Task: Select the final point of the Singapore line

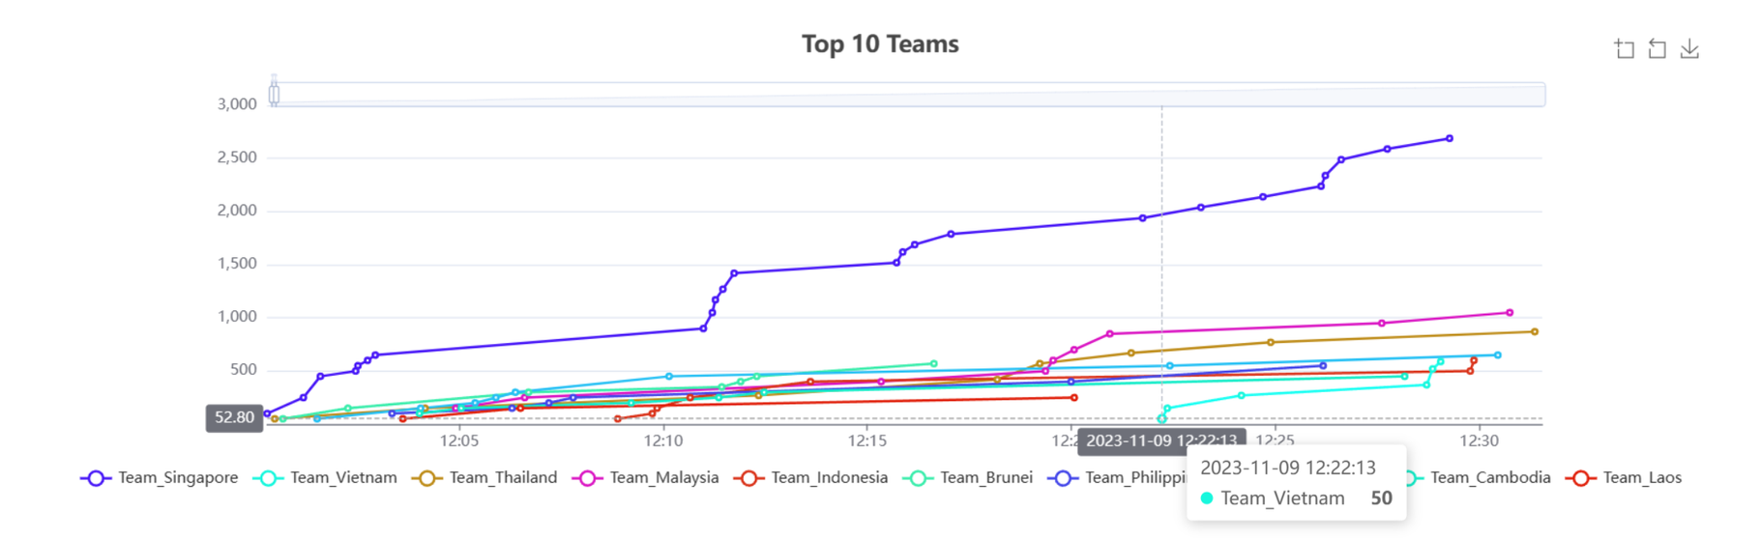Action: click(x=1449, y=138)
